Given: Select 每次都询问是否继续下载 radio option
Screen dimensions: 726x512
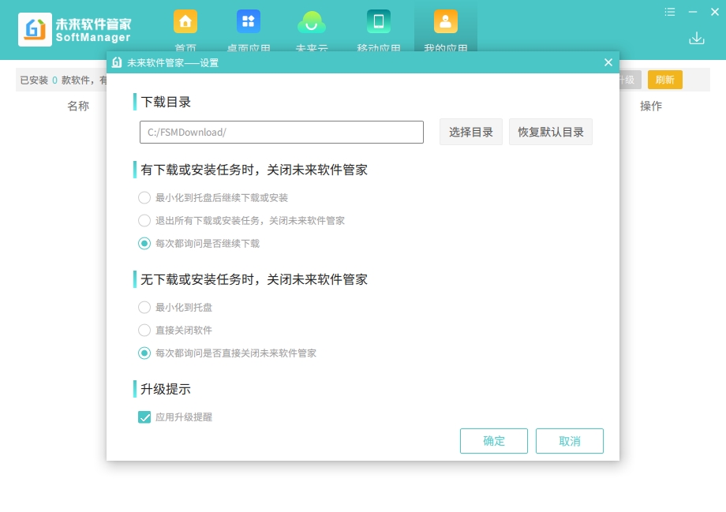Looking at the screenshot, I should (144, 244).
